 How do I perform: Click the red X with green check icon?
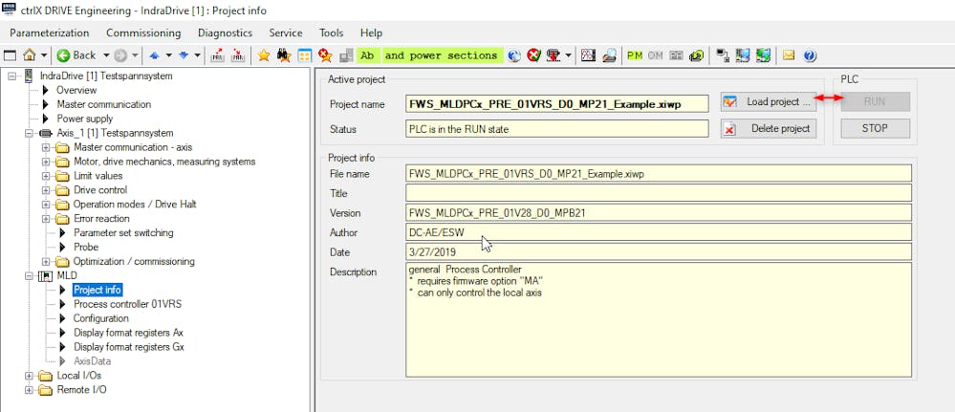pyautogui.click(x=534, y=55)
